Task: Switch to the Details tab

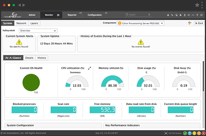Action: pos(29,58)
